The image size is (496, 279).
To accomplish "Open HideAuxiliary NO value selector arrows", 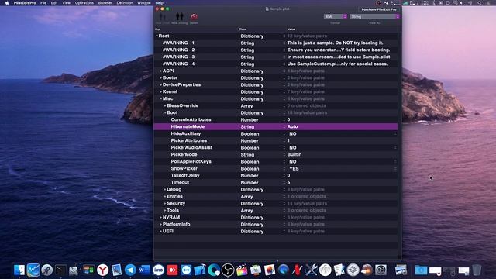I will (x=395, y=134).
